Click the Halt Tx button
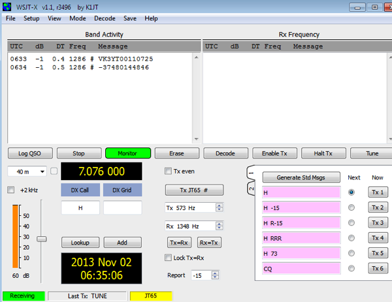The image size is (392, 302). (x=323, y=153)
